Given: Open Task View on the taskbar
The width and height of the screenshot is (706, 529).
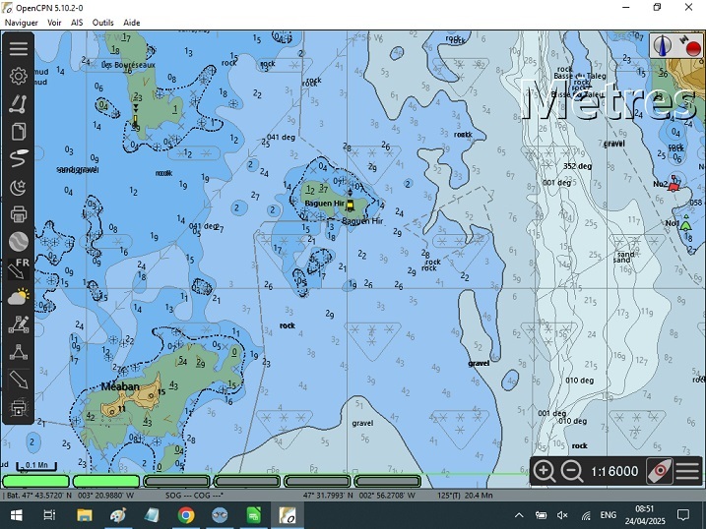Looking at the screenshot, I should (49, 515).
